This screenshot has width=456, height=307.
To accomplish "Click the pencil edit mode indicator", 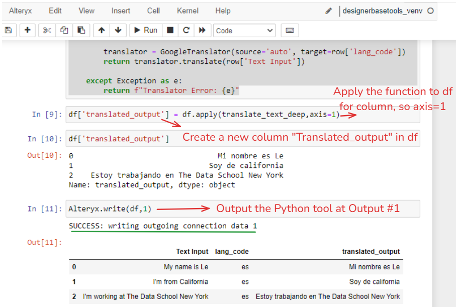I will tap(329, 11).
